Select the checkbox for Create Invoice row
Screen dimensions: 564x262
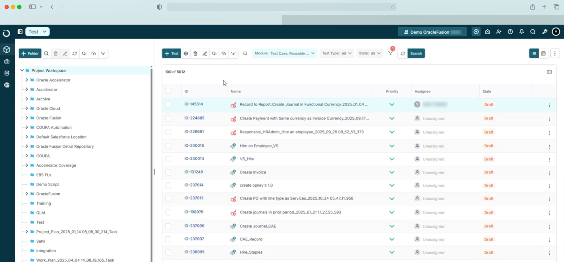pos(168,172)
